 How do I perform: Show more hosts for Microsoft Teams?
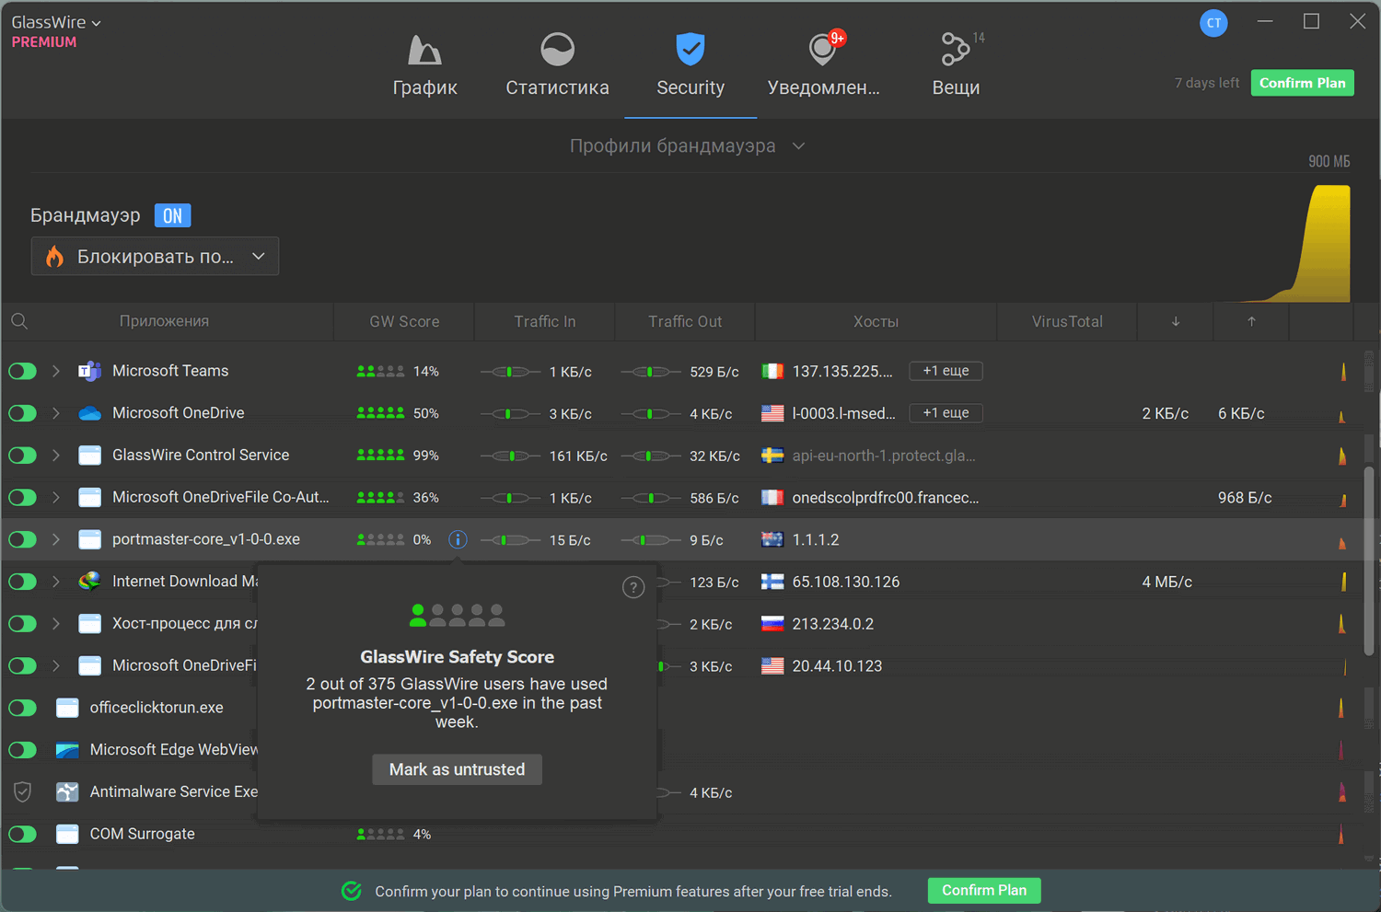(946, 371)
